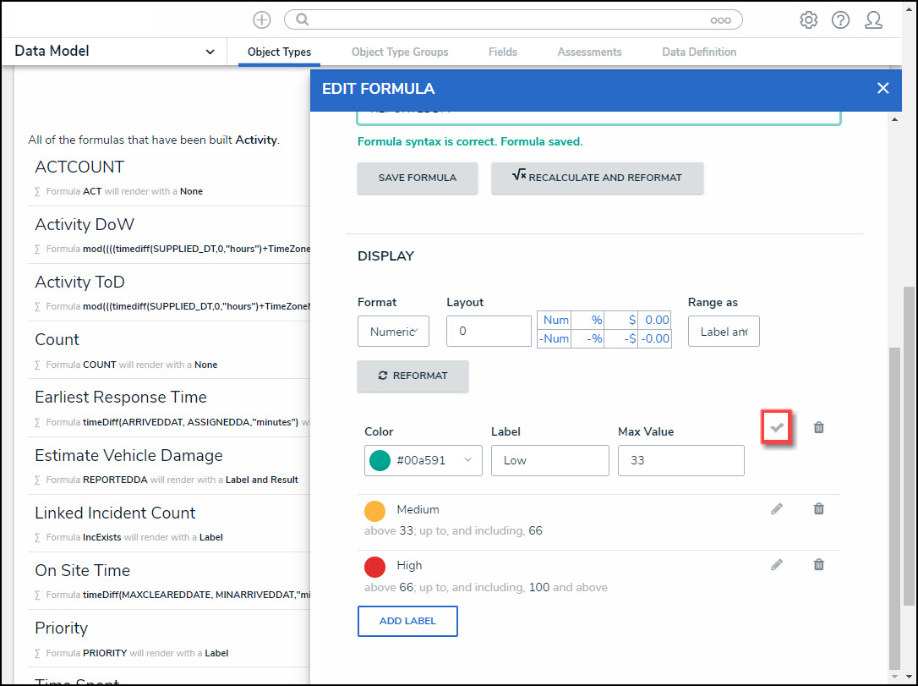Switch to the Assessments tab

tap(589, 52)
